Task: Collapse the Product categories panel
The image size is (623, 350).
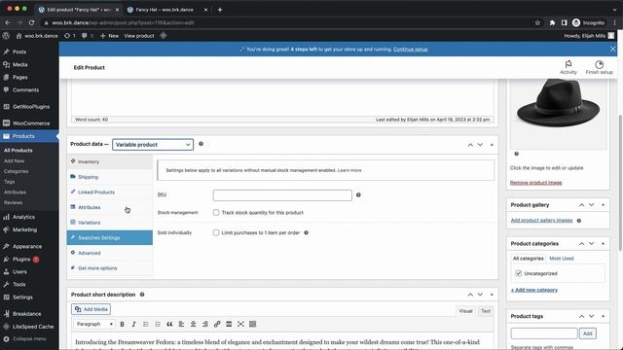Action: [604, 244]
